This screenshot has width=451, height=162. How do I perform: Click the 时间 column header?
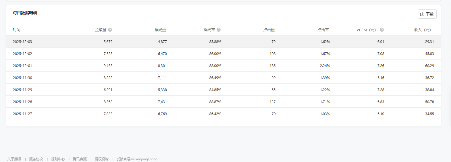pyautogui.click(x=17, y=30)
